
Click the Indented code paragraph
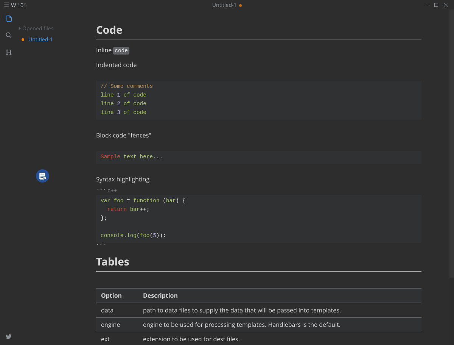[x=117, y=65]
